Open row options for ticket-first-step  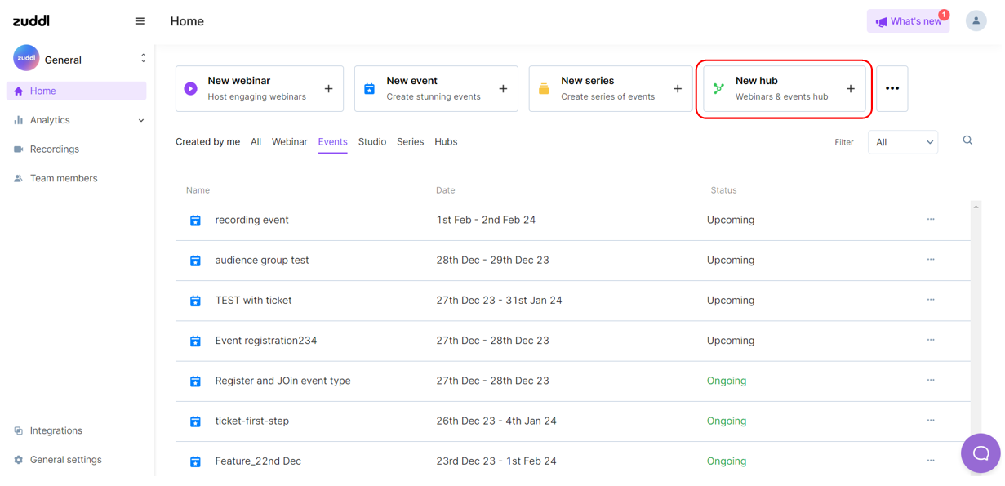(930, 421)
